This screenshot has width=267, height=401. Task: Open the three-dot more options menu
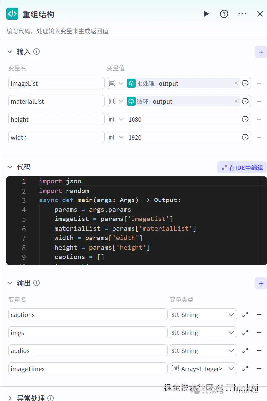click(242, 14)
